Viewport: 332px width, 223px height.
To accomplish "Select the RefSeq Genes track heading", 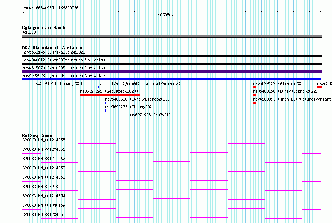I will tap(38, 136).
